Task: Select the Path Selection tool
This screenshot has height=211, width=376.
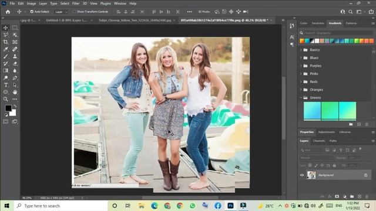Action: tap(15, 85)
